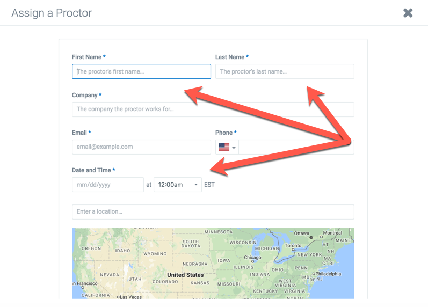The height and width of the screenshot is (307, 428).
Task: Click the United States label on map
Action: [x=185, y=275]
